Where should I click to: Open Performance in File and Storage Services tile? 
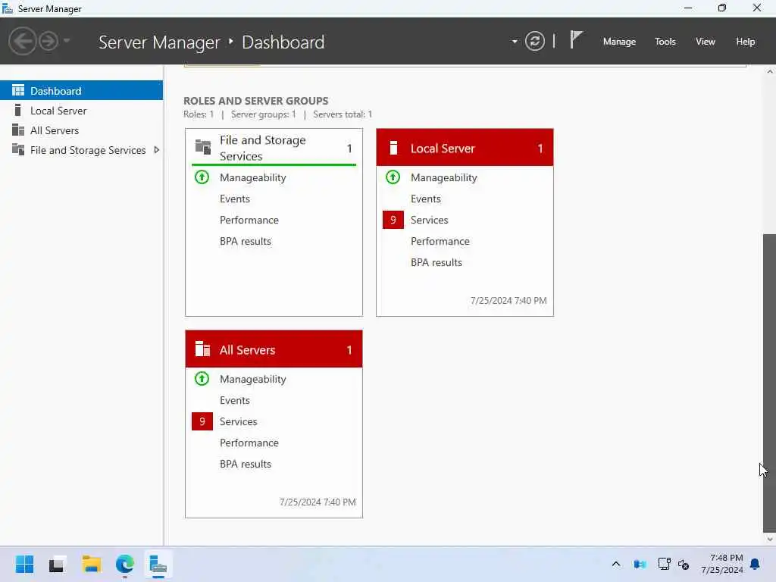click(249, 221)
